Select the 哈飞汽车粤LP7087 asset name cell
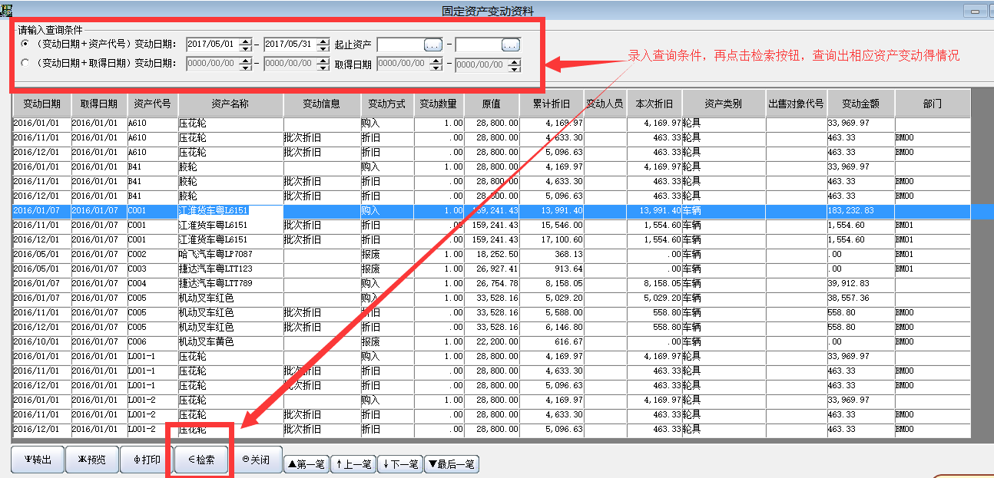The width and height of the screenshot is (994, 478). (x=230, y=254)
